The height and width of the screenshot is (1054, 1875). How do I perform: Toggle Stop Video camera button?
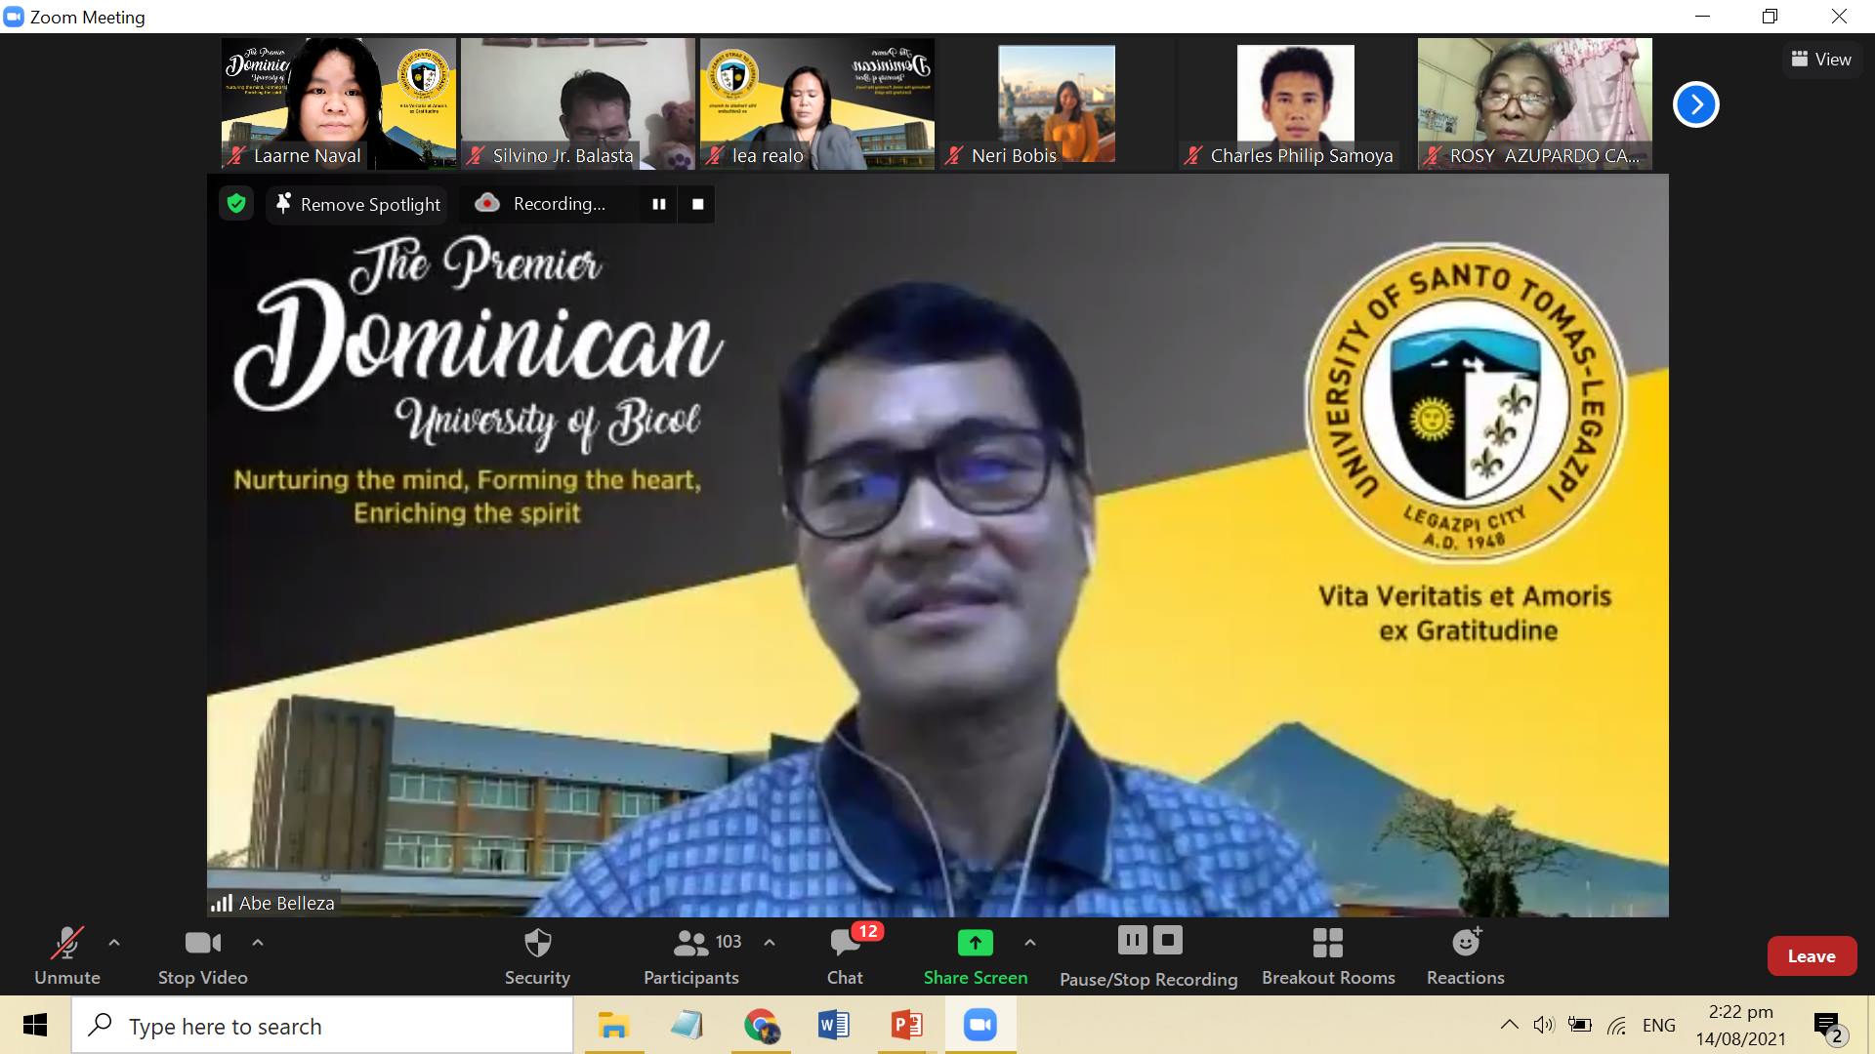pos(202,955)
